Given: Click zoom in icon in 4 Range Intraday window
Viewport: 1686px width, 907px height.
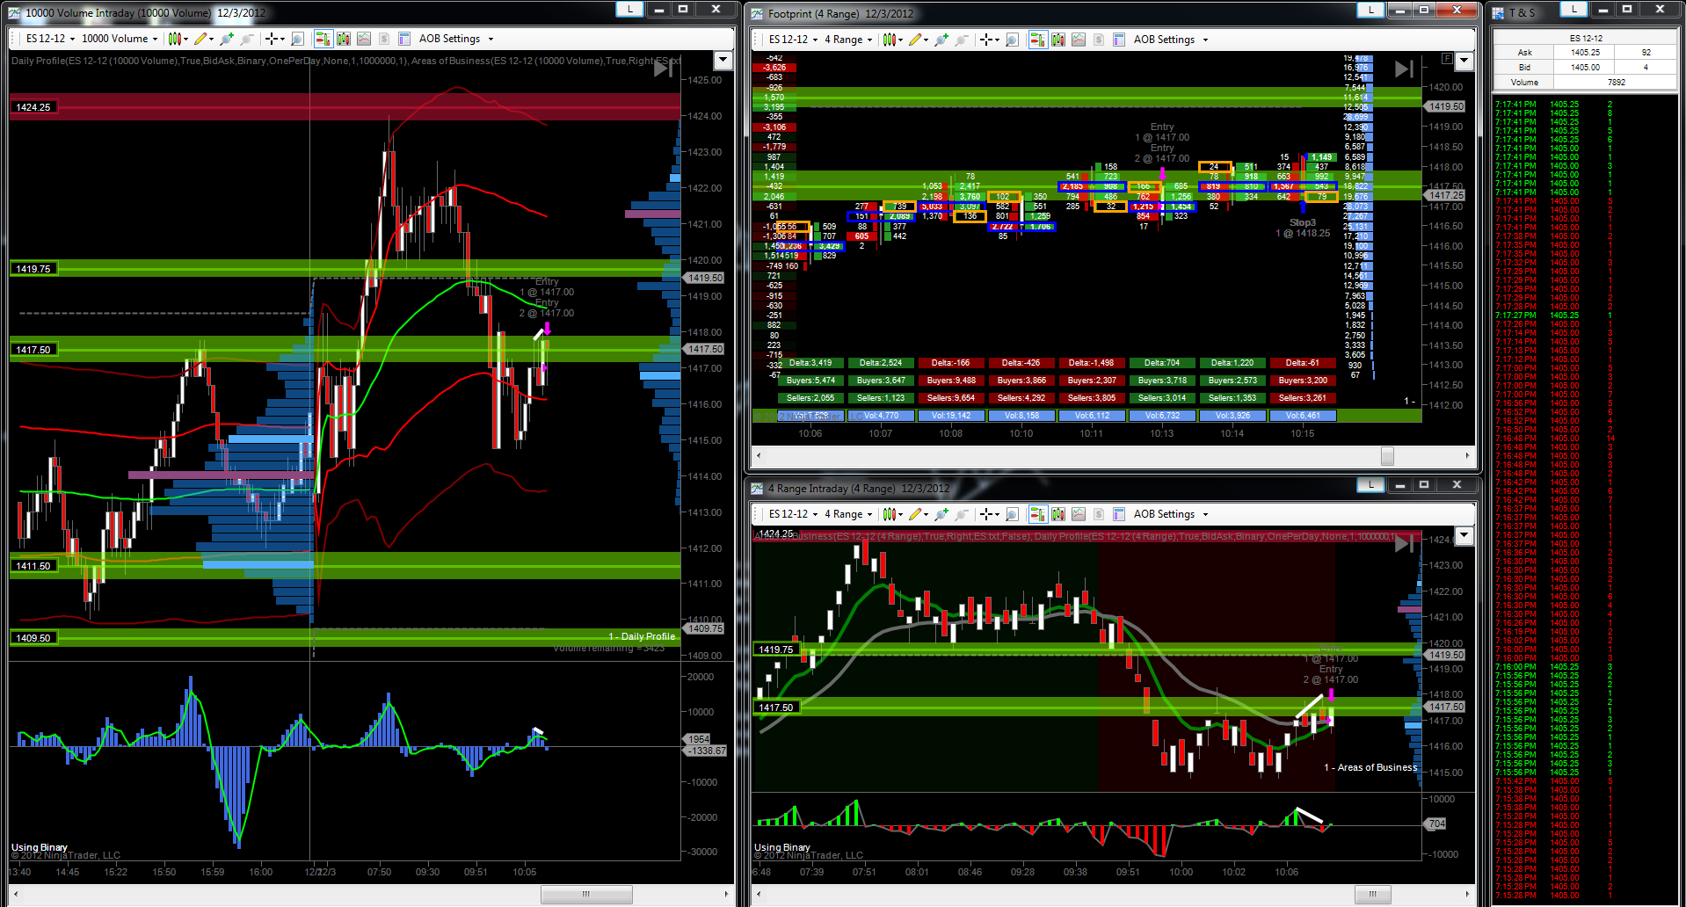Looking at the screenshot, I should pyautogui.click(x=941, y=514).
